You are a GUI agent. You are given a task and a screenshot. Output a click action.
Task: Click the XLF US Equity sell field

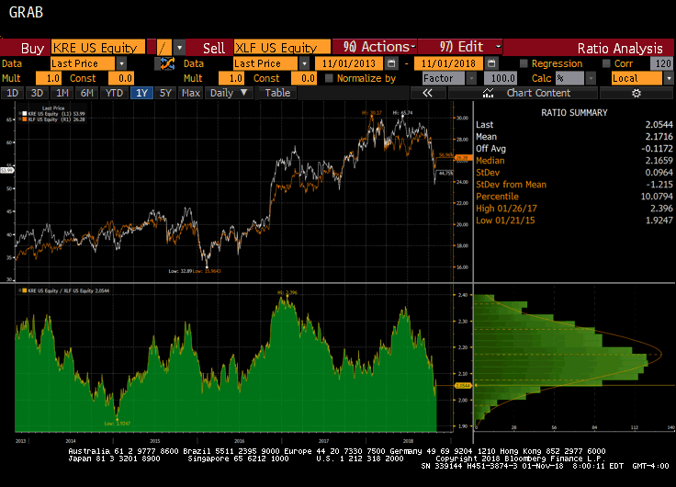pos(282,48)
